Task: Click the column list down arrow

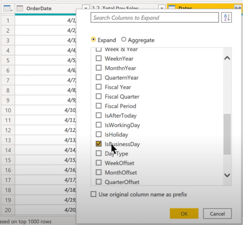Action: (x=227, y=175)
